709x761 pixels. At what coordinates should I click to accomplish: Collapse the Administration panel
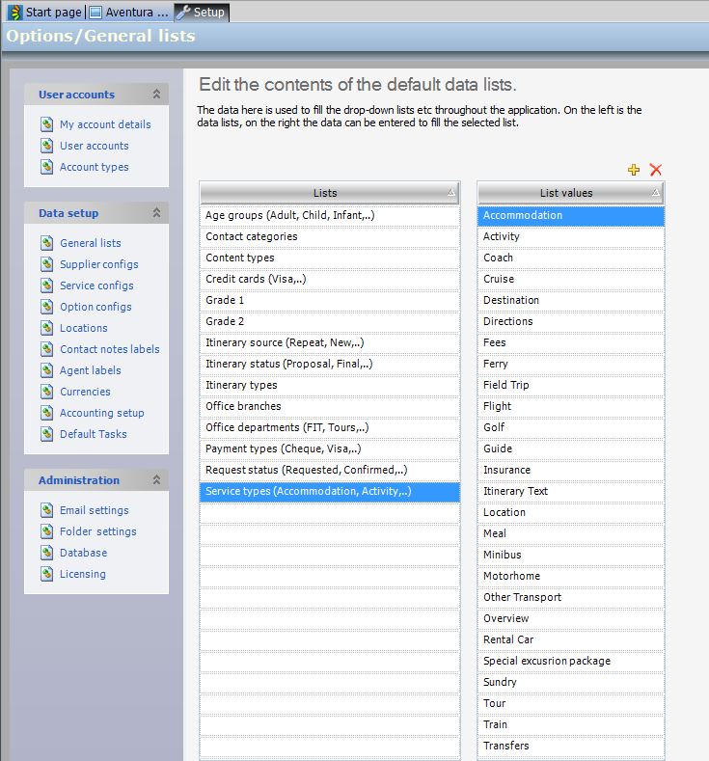coord(156,480)
